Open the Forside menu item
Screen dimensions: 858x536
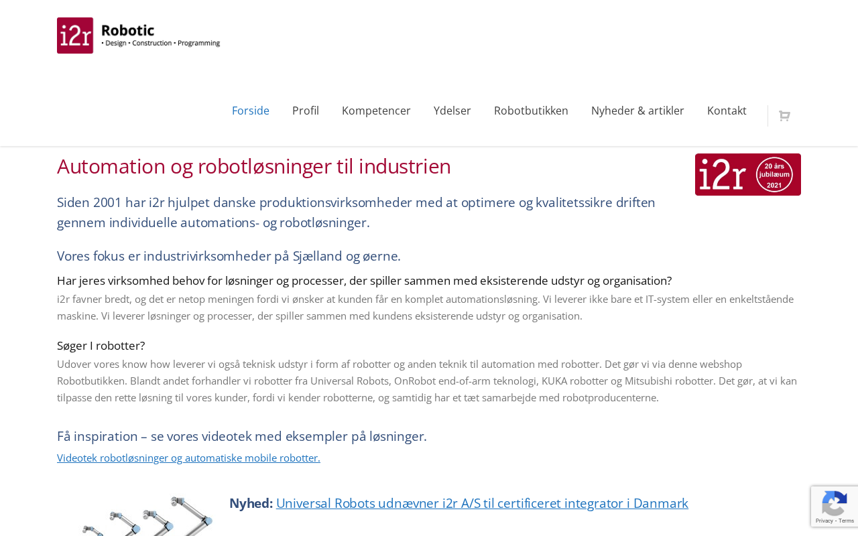tap(251, 111)
